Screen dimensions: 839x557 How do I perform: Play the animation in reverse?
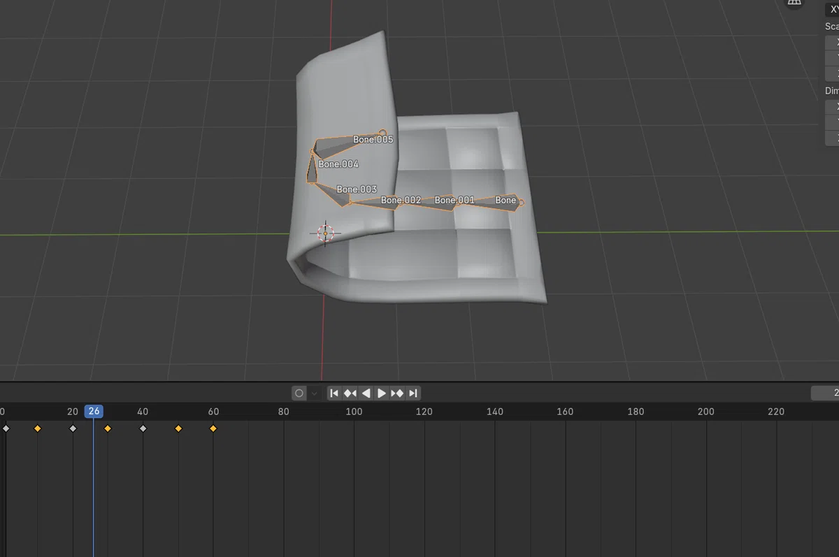pyautogui.click(x=366, y=393)
